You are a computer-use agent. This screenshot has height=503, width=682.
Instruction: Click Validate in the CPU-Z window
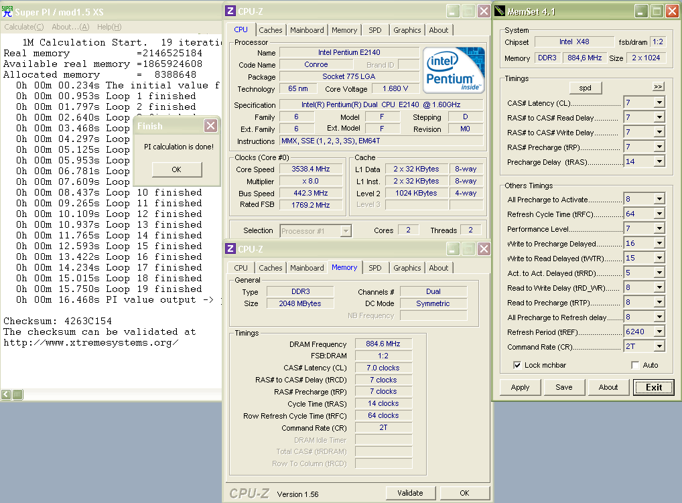click(410, 492)
